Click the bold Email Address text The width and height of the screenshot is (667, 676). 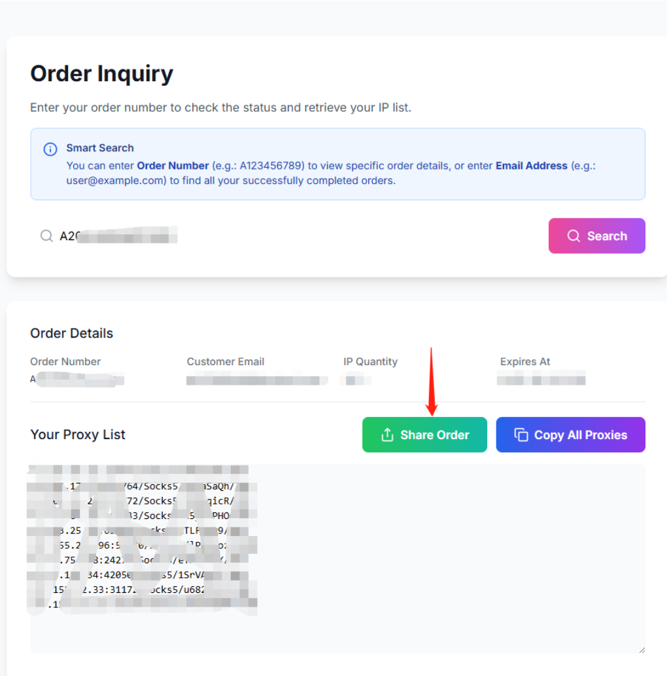[x=531, y=166]
